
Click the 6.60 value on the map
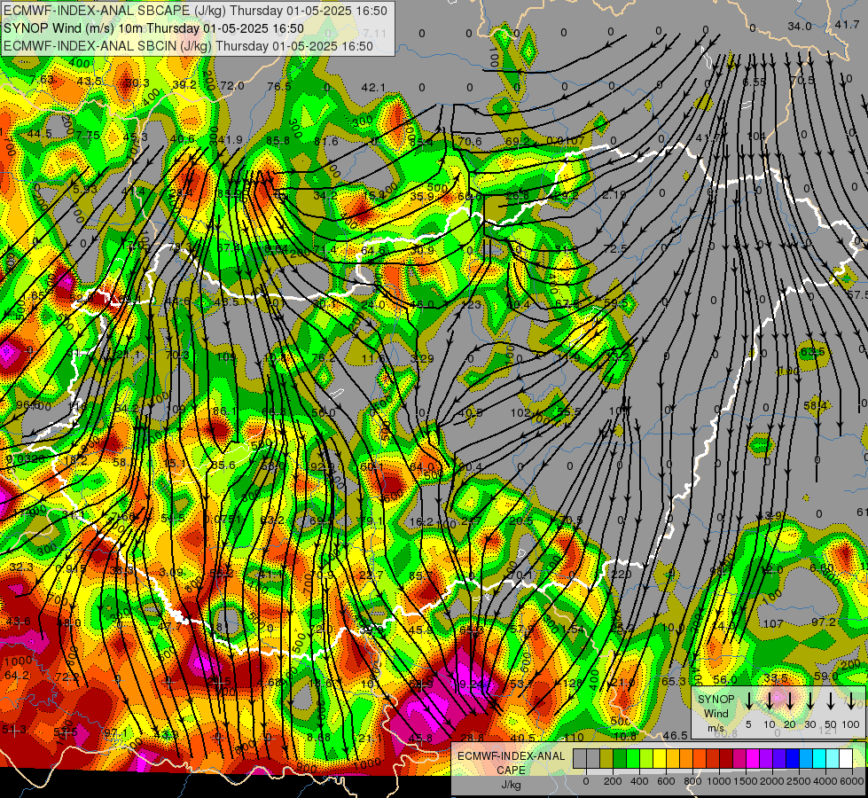point(822,568)
